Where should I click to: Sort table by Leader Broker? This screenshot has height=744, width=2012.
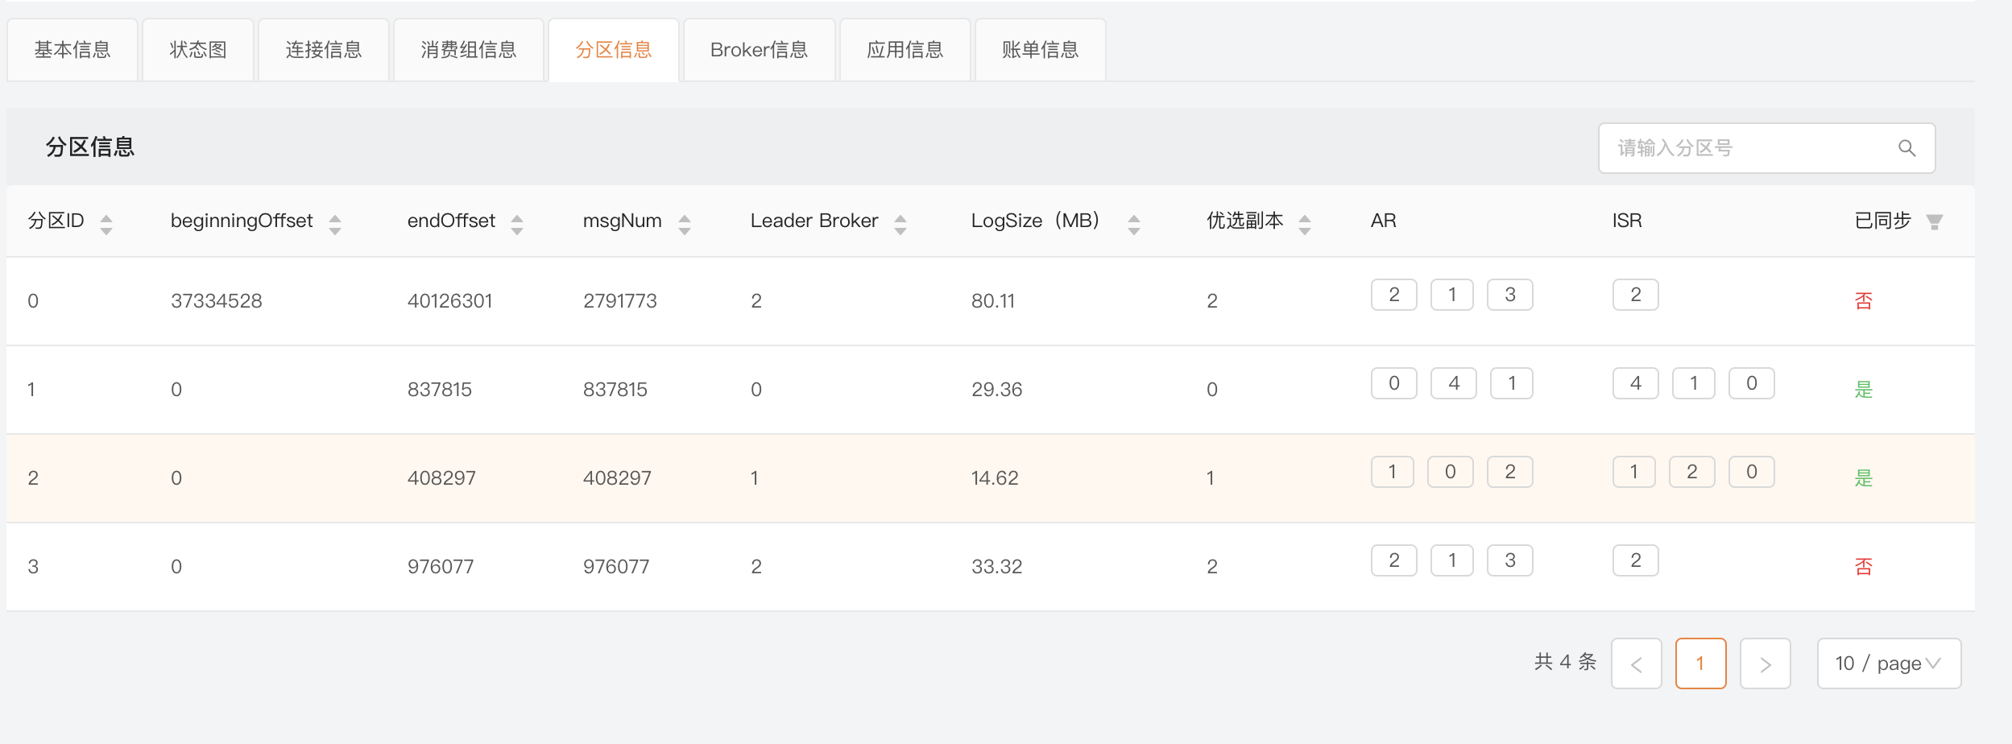[x=900, y=224]
